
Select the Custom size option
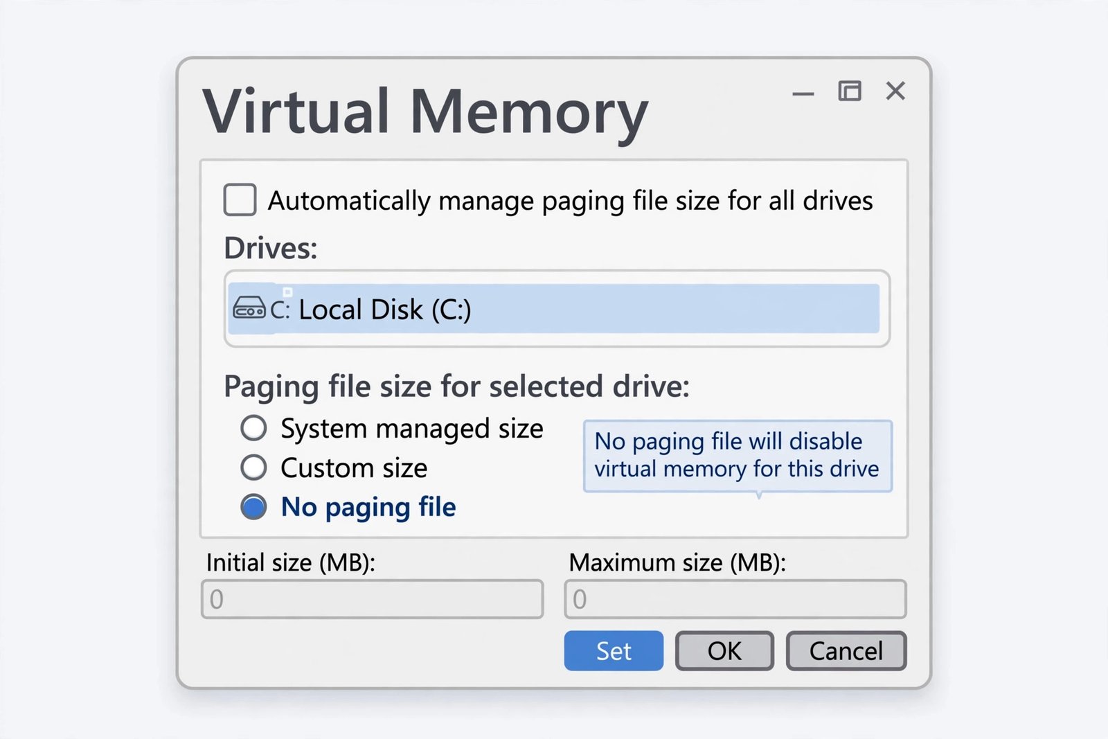click(x=253, y=468)
